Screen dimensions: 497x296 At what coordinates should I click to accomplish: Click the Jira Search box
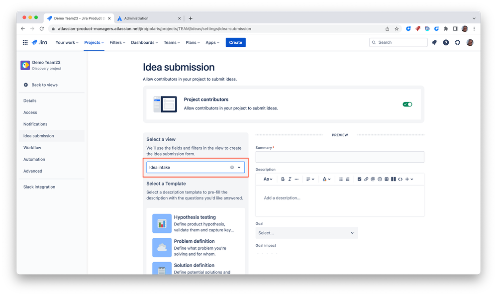[398, 42]
